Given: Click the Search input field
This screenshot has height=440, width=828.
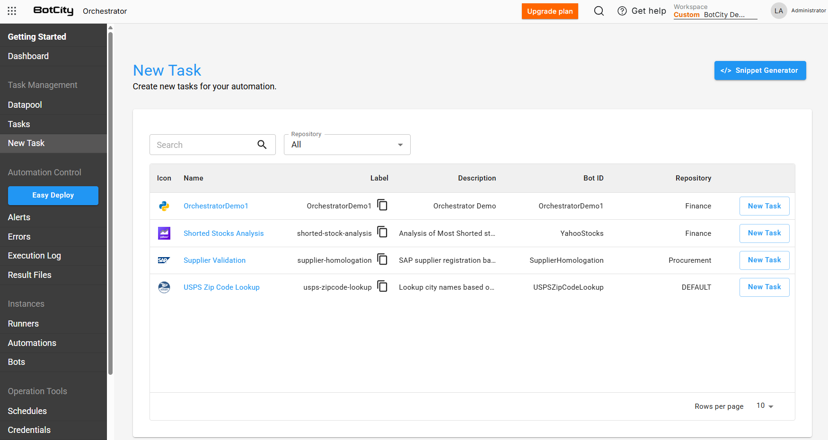Looking at the screenshot, I should coord(203,145).
